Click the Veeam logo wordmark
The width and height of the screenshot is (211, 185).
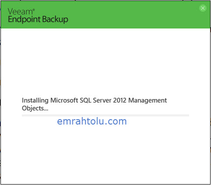[20, 11]
